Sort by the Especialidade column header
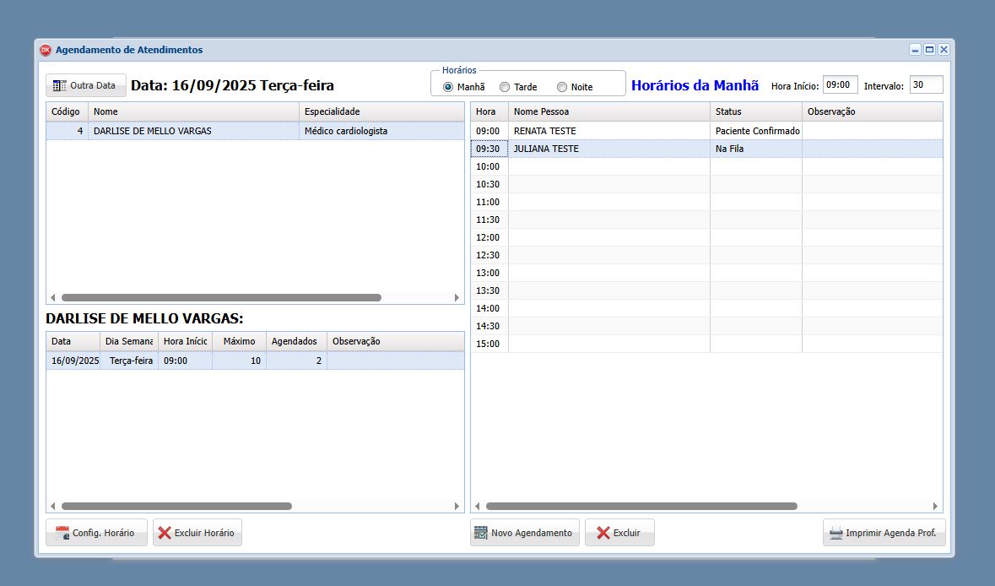Image resolution: width=995 pixels, height=586 pixels. (x=381, y=111)
